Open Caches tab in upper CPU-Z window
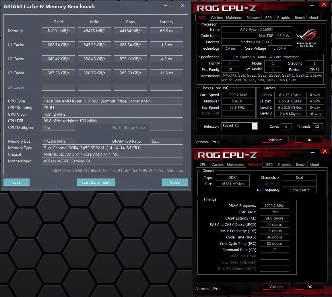Viewport: 332px width, 297px height. [x=217, y=18]
